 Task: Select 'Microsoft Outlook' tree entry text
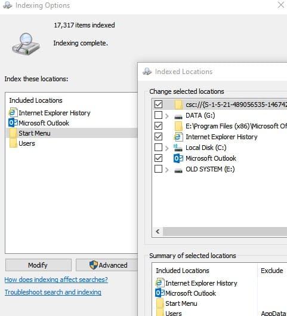click(x=211, y=158)
